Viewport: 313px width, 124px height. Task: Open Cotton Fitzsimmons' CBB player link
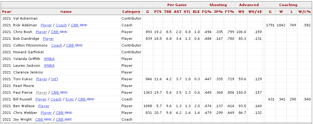pyautogui.click(x=74, y=45)
